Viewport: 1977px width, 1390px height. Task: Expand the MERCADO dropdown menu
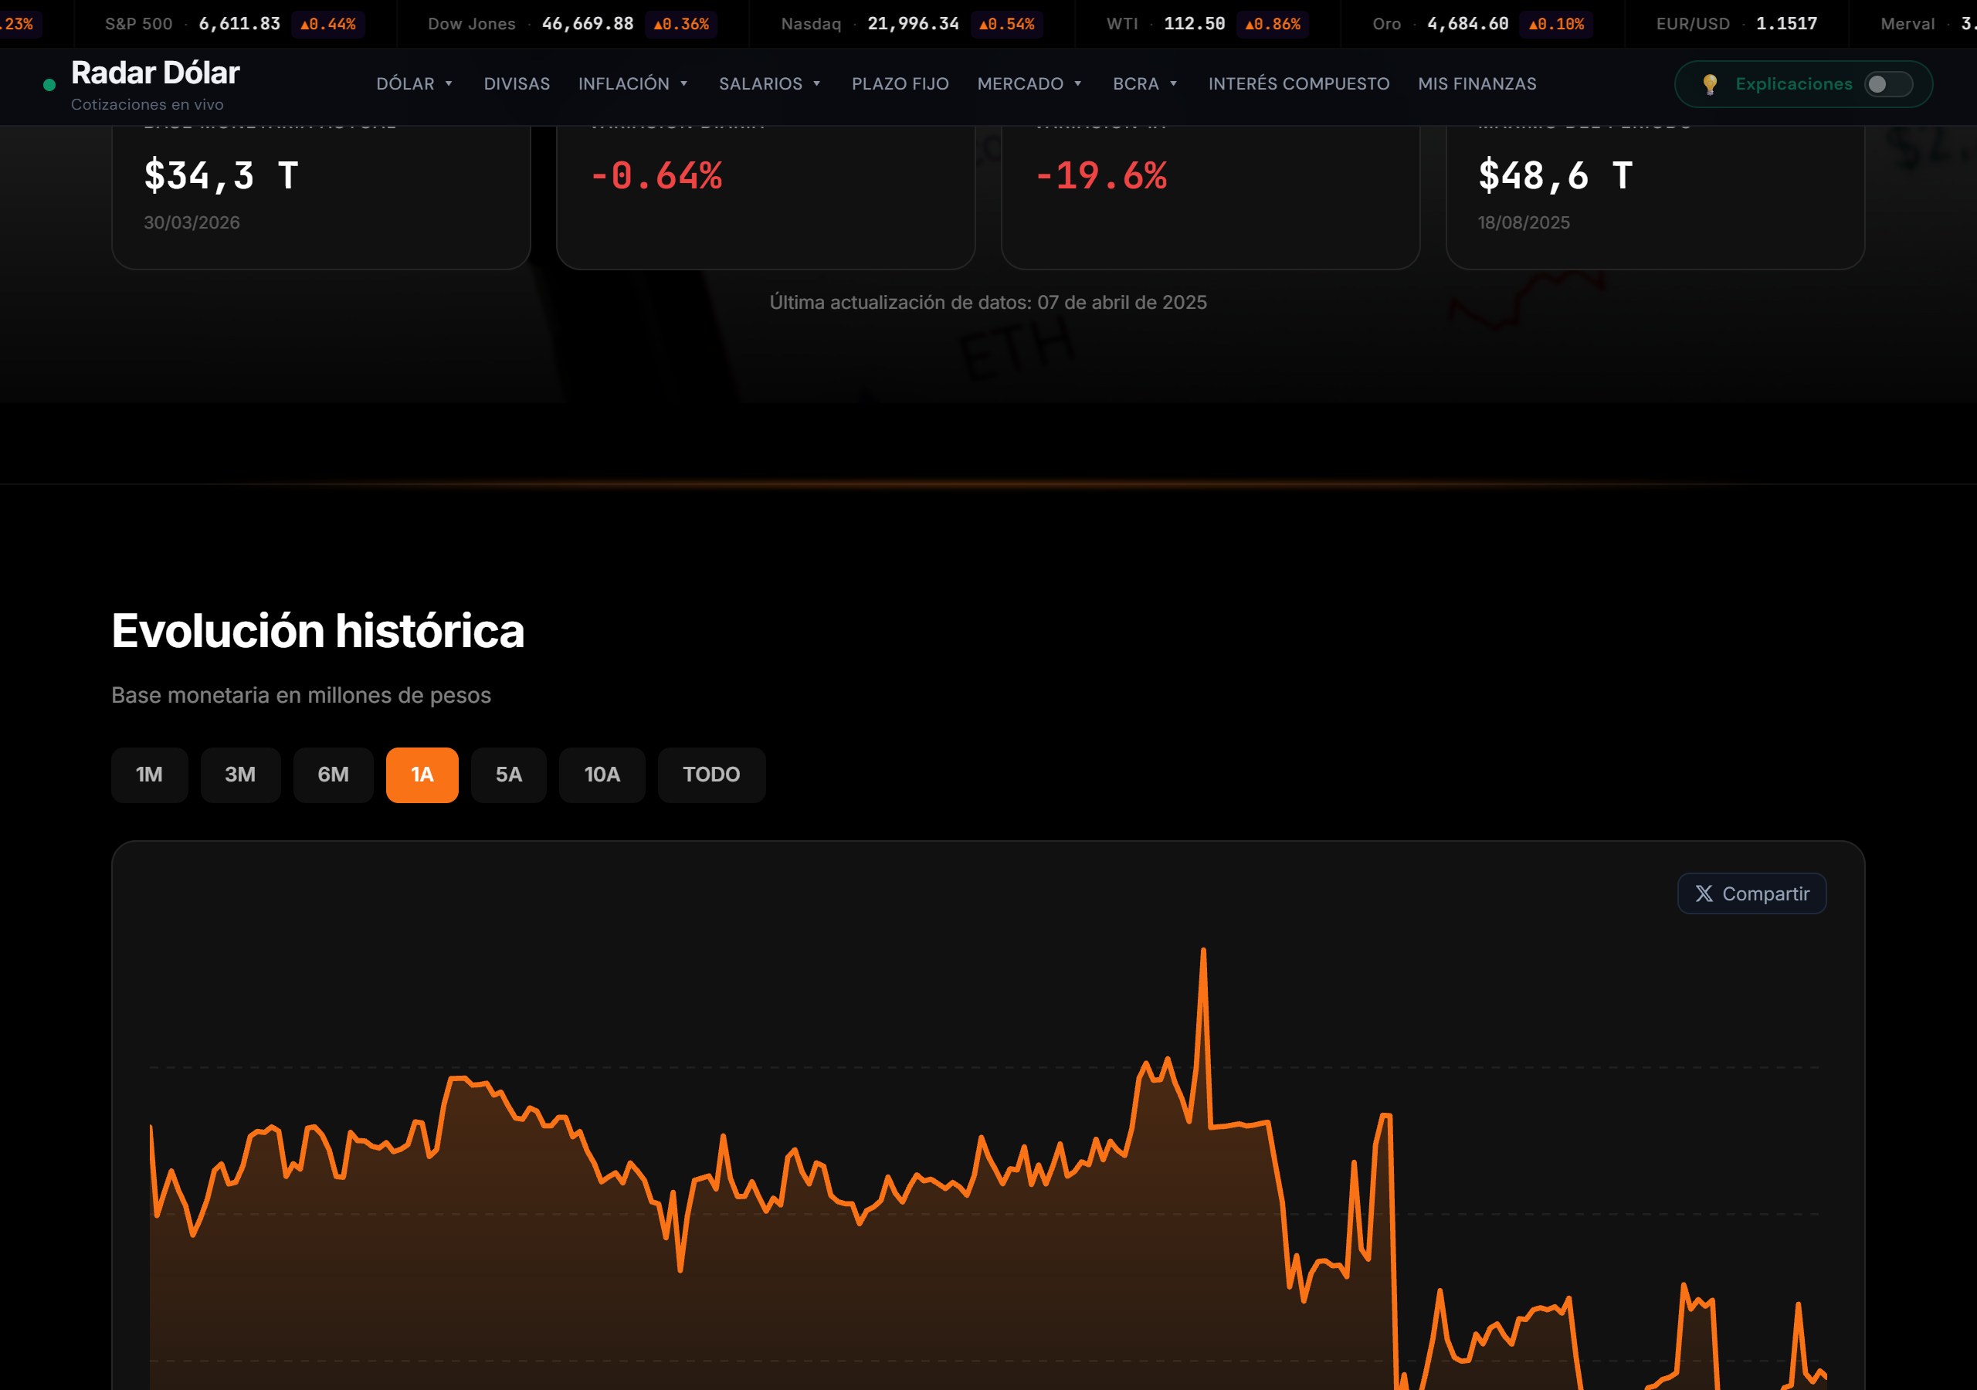click(1029, 83)
